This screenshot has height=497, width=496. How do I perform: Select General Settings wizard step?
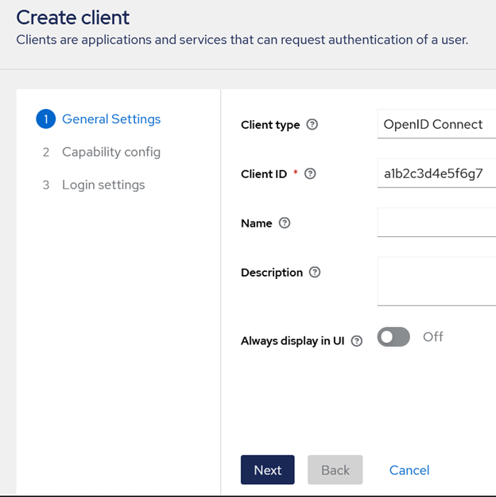99,119
